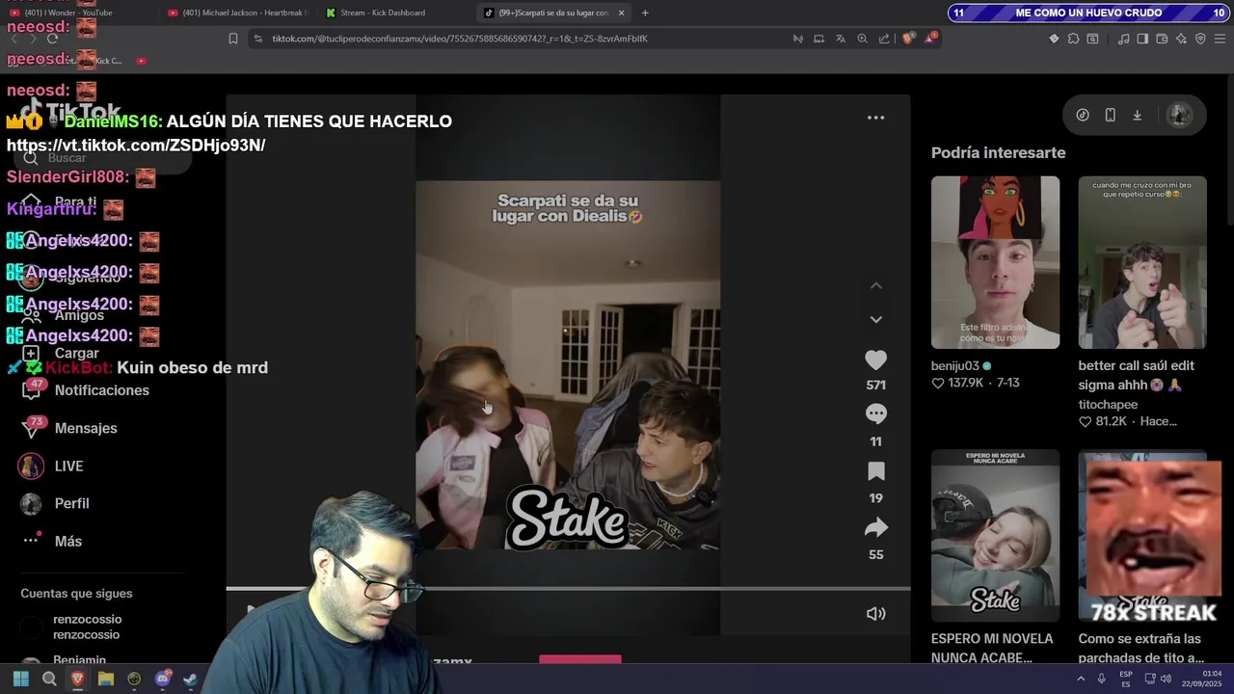
Task: Open Como se extraña las parchadas caption
Action: point(1140,648)
